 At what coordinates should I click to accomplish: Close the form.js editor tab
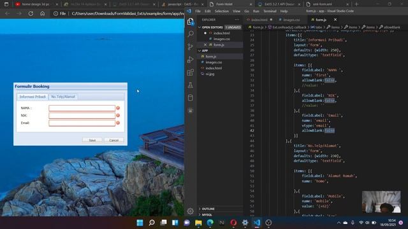point(335,20)
